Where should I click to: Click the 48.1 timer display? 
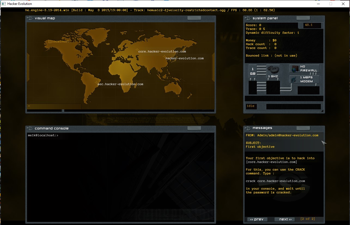312,25
